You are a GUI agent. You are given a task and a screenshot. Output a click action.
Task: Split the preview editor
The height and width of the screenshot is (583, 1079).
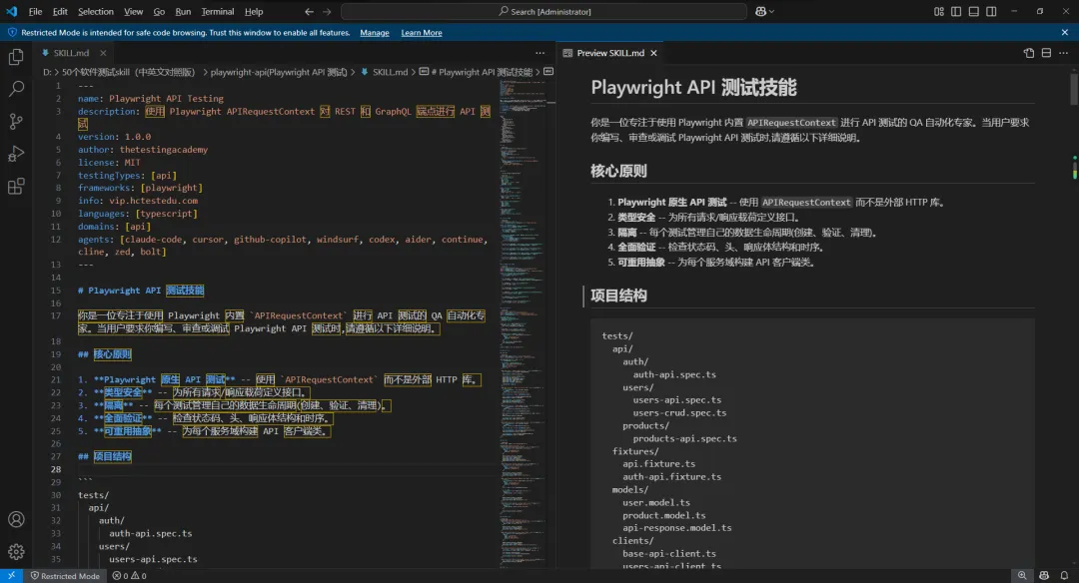pos(1046,53)
